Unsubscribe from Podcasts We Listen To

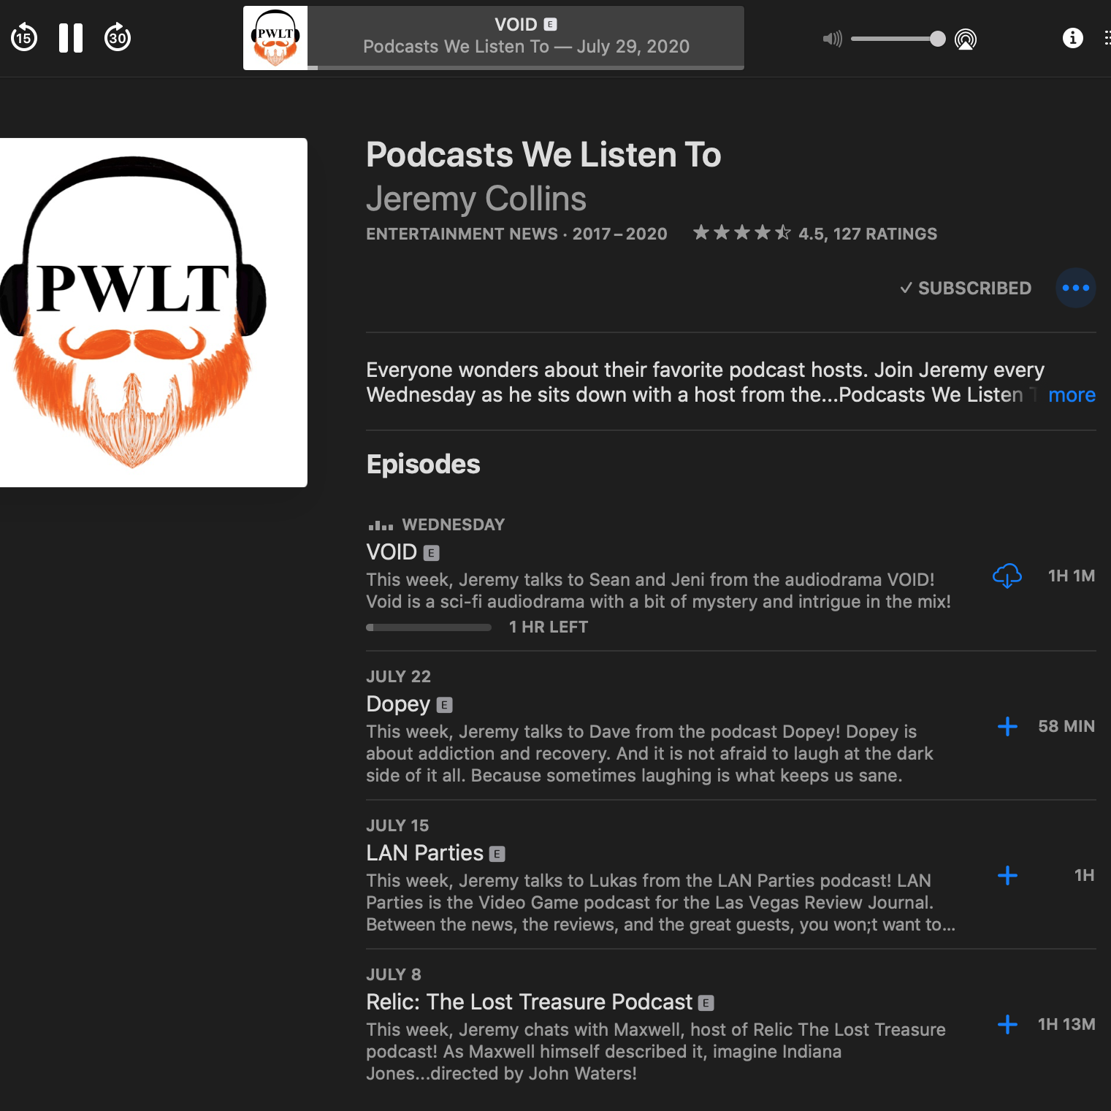pyautogui.click(x=966, y=288)
